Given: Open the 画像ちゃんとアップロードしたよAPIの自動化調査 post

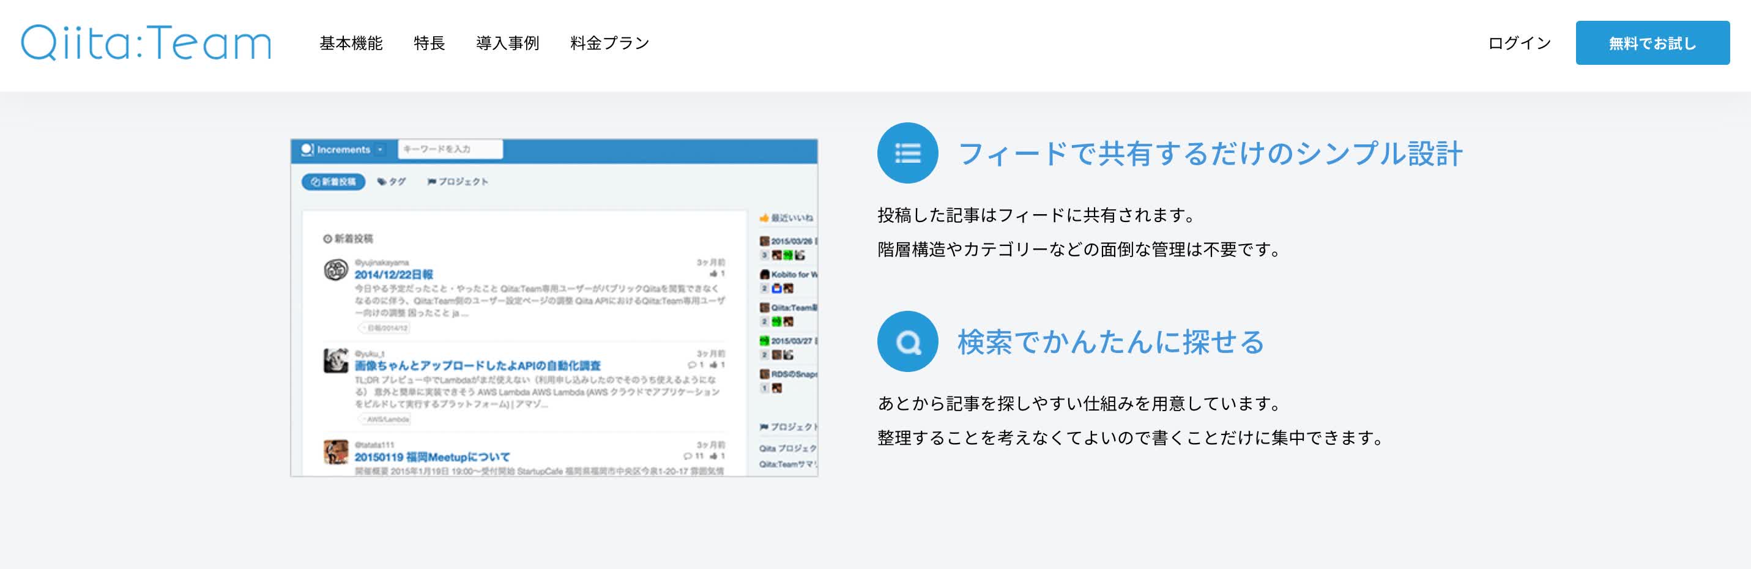Looking at the screenshot, I should click(477, 366).
